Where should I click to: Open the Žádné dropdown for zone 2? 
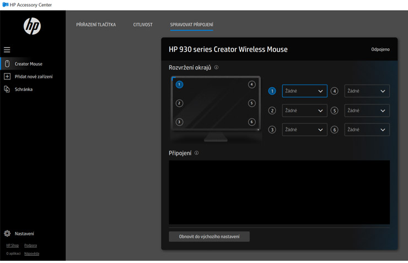coord(305,111)
